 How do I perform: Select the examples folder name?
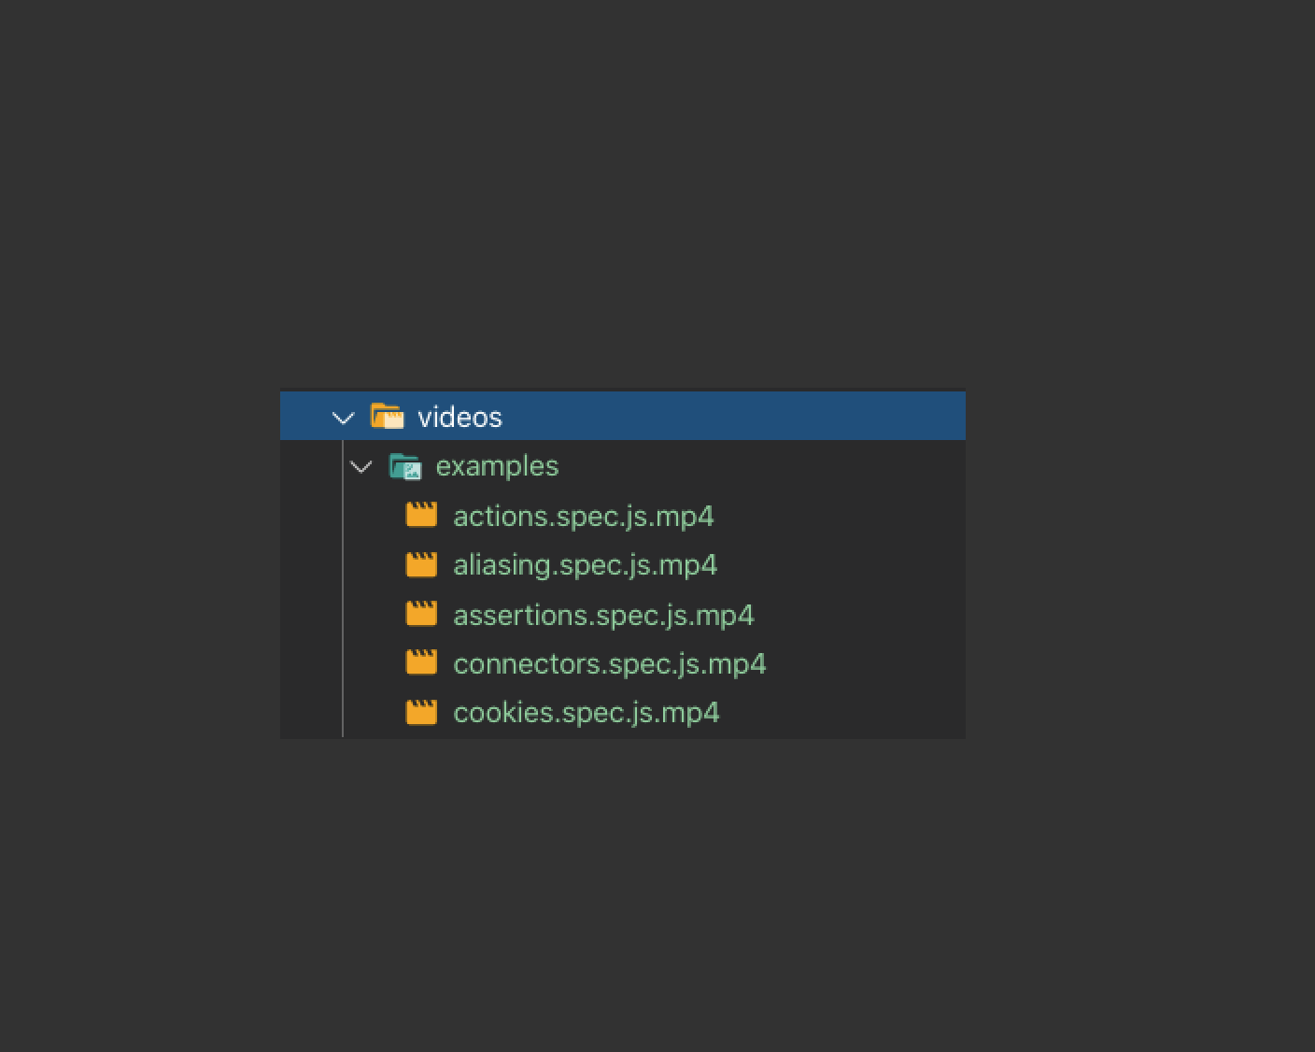pyautogui.click(x=497, y=466)
